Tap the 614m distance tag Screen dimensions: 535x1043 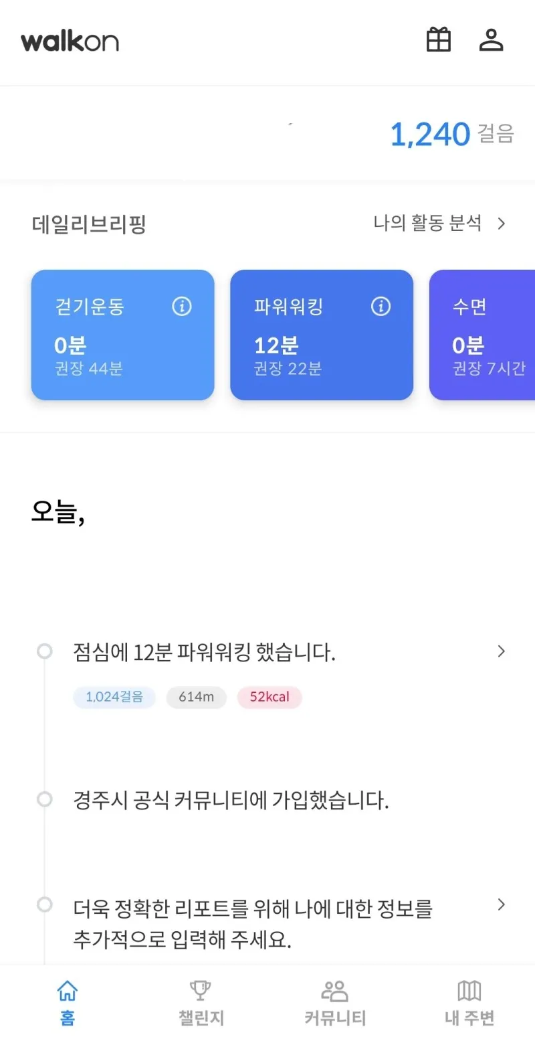coord(196,697)
